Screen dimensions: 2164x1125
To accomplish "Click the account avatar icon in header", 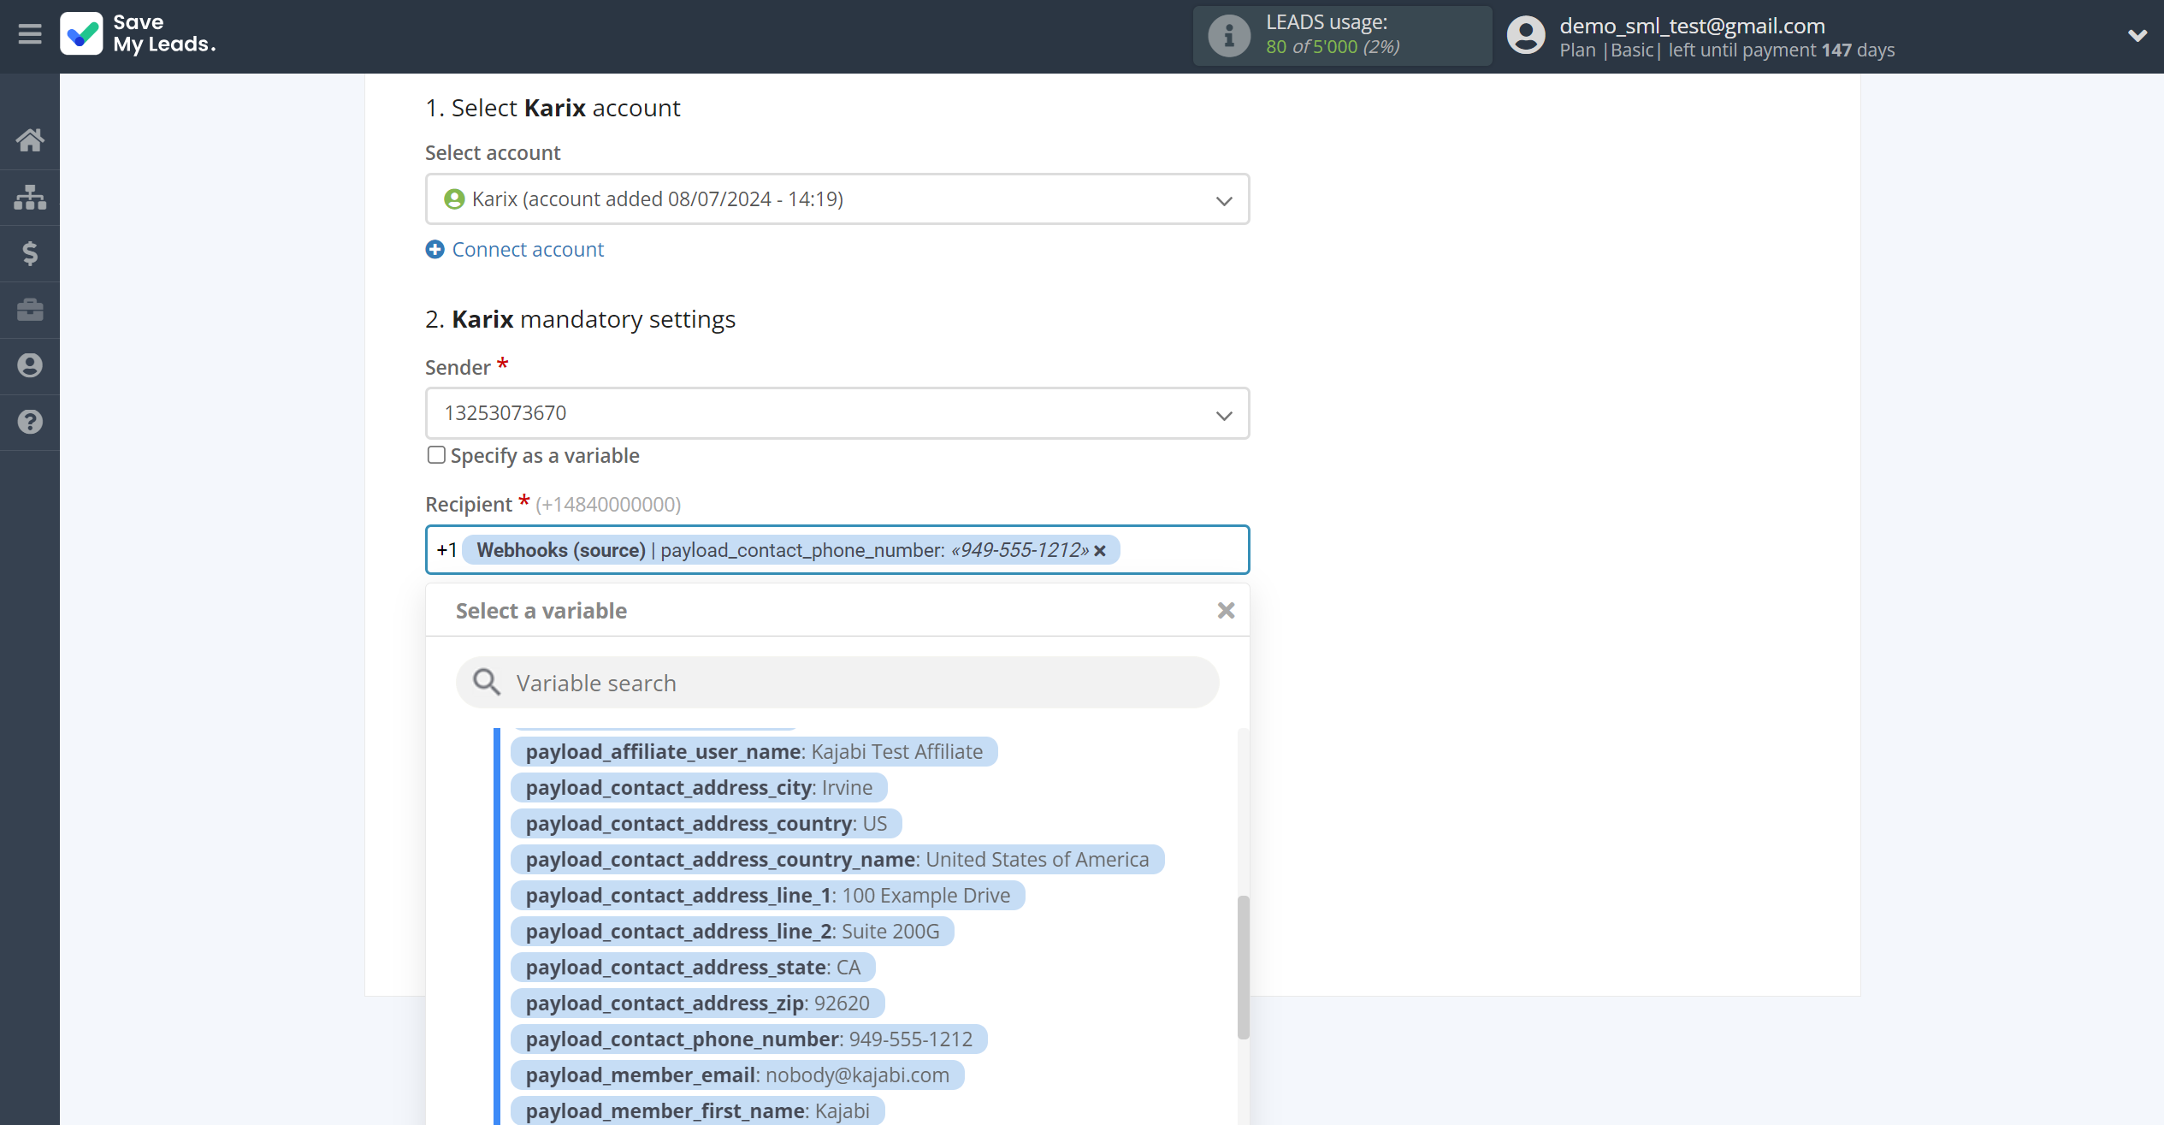I will (1526, 36).
